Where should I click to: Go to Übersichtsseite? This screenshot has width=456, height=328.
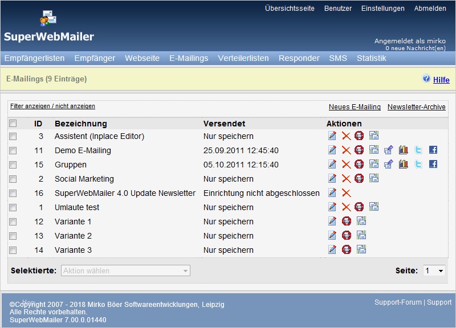pos(290,9)
